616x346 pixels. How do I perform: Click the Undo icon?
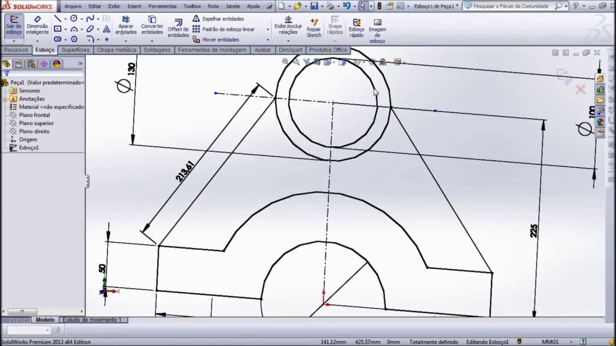point(346,6)
